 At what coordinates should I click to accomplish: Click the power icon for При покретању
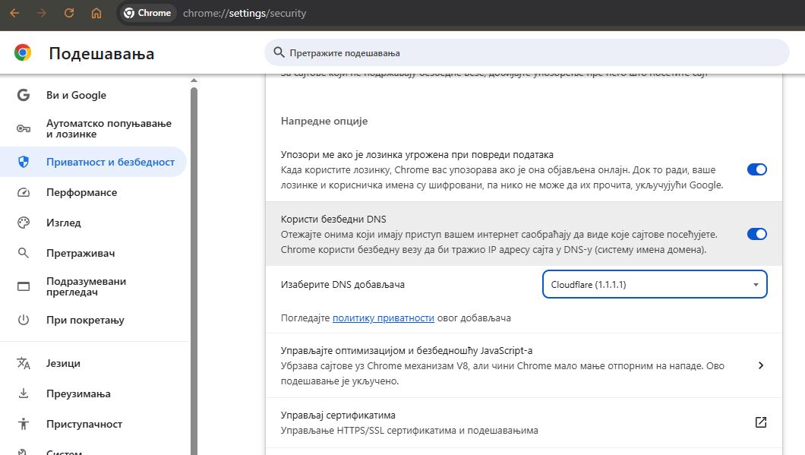23,320
